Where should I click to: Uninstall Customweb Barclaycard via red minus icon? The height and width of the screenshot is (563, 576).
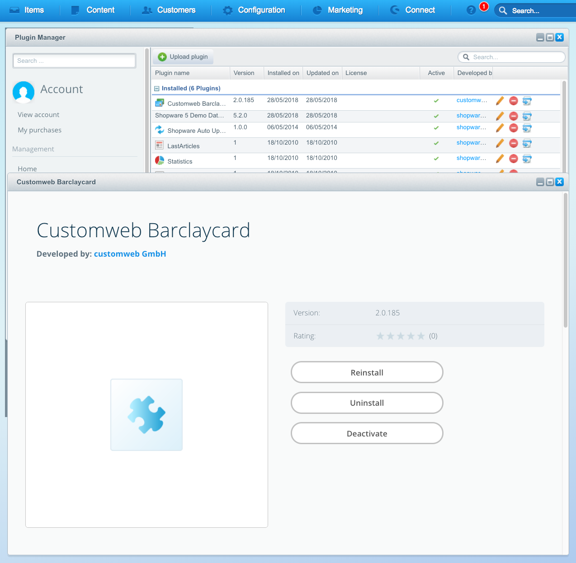pos(514,101)
